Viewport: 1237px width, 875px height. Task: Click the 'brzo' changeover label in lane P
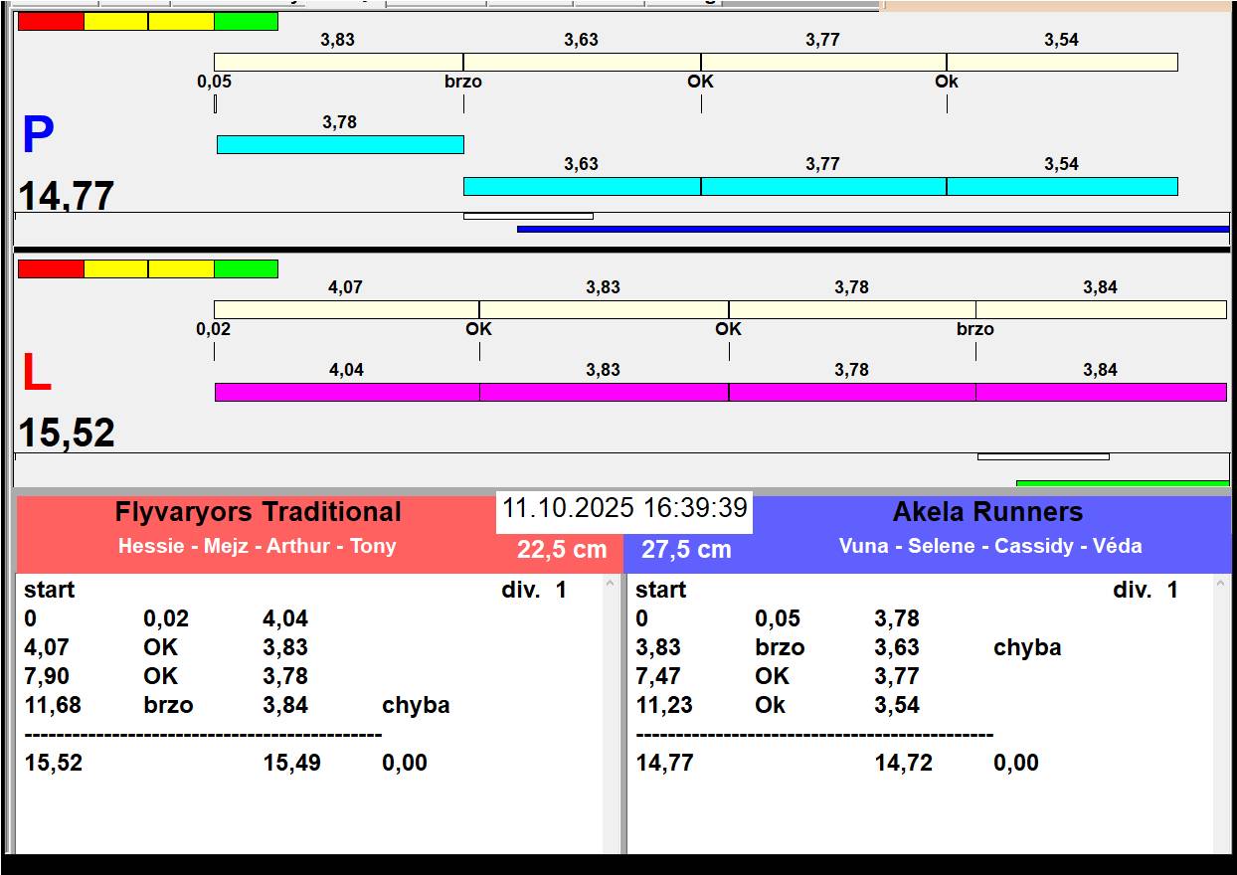[x=463, y=82]
